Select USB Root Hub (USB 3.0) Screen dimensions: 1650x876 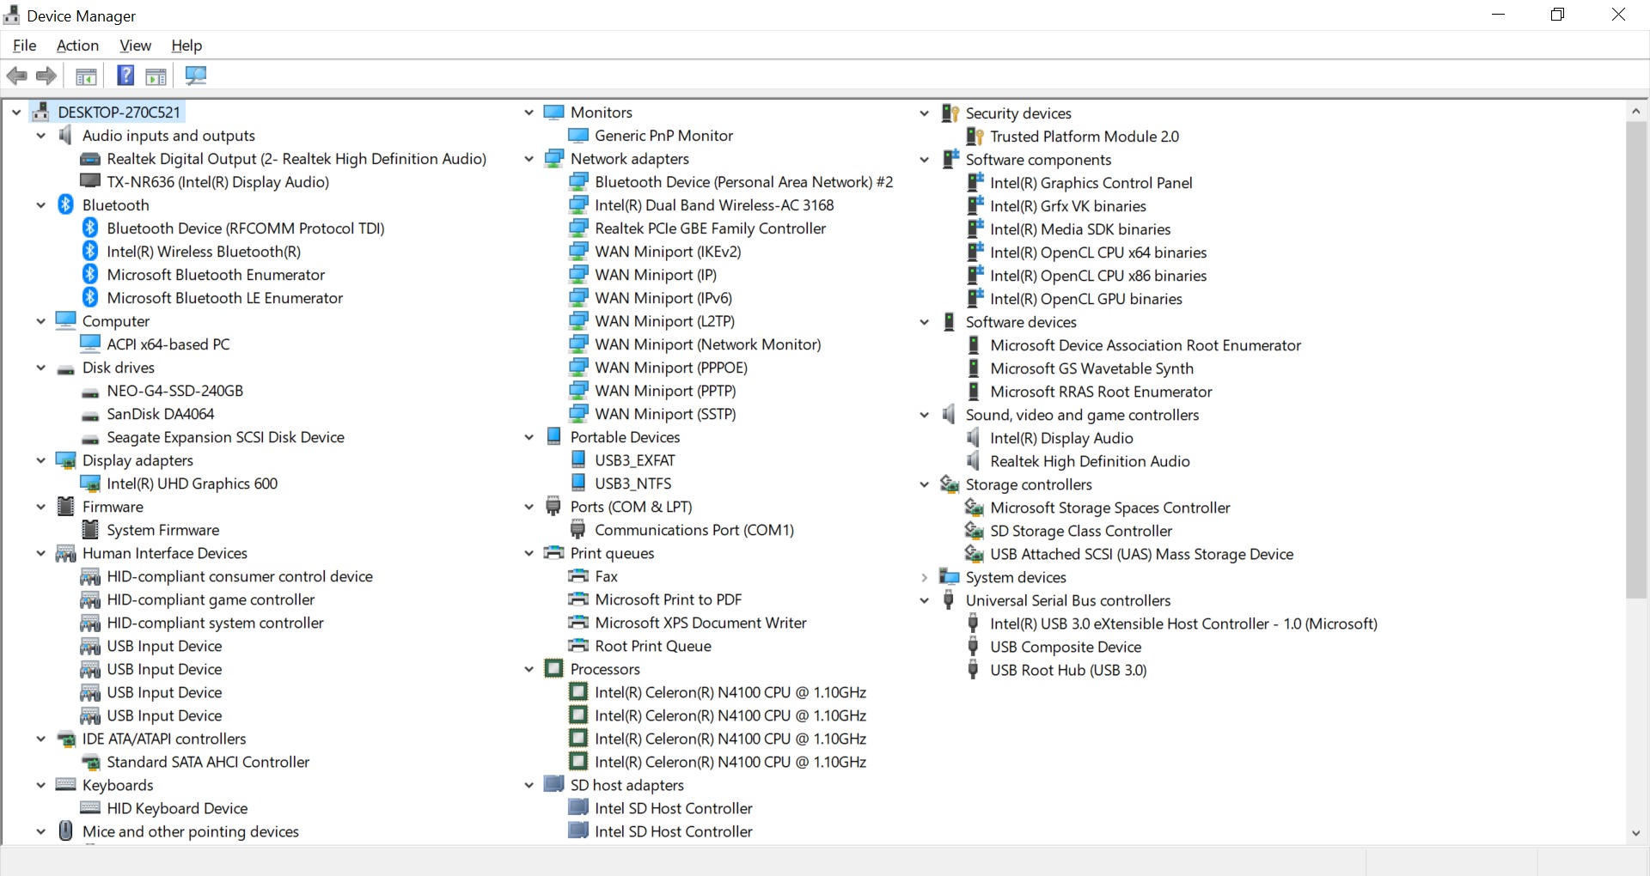1068,670
